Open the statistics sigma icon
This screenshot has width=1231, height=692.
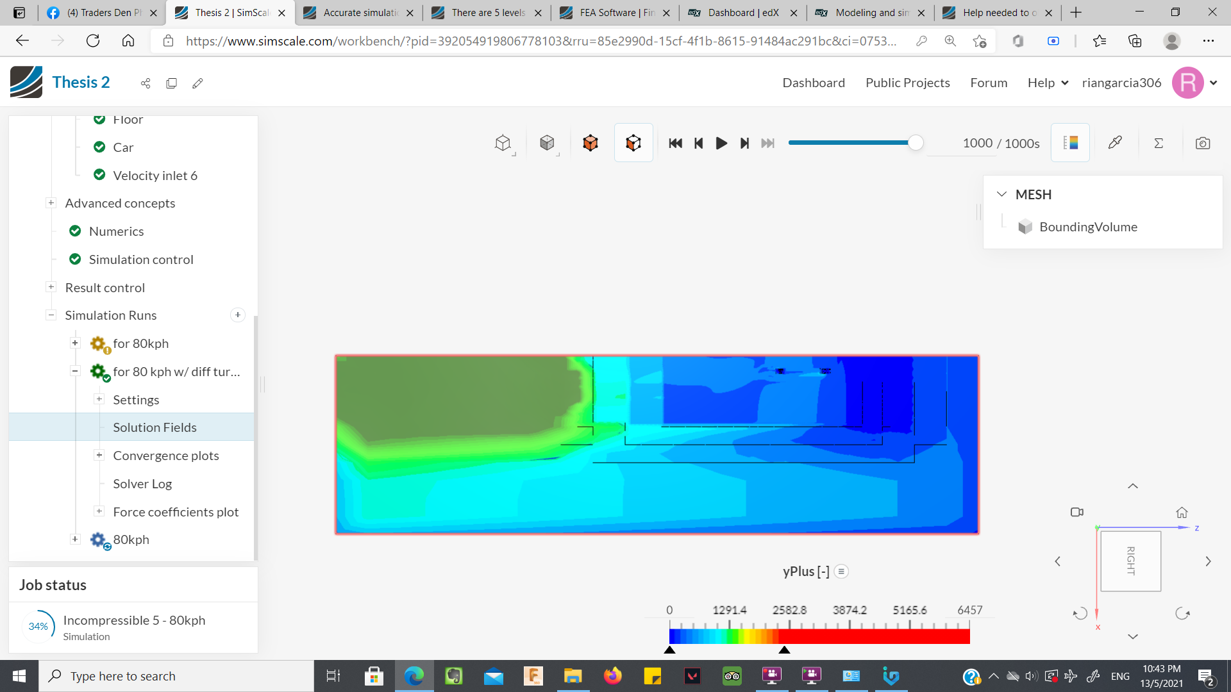click(x=1159, y=143)
